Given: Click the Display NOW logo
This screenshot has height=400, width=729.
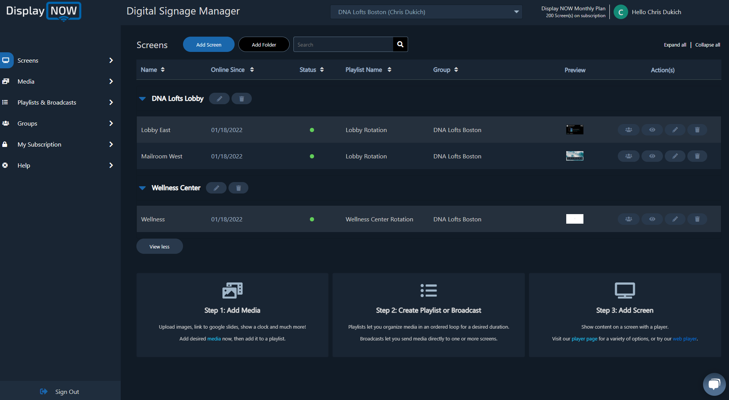Looking at the screenshot, I should 44,11.
